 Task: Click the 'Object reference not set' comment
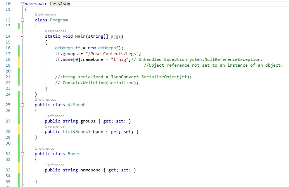213,65
